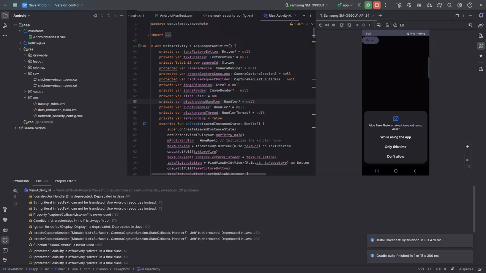Show hidden editor tabs dropdown chevron
The width and height of the screenshot is (486, 273).
click(304, 16)
